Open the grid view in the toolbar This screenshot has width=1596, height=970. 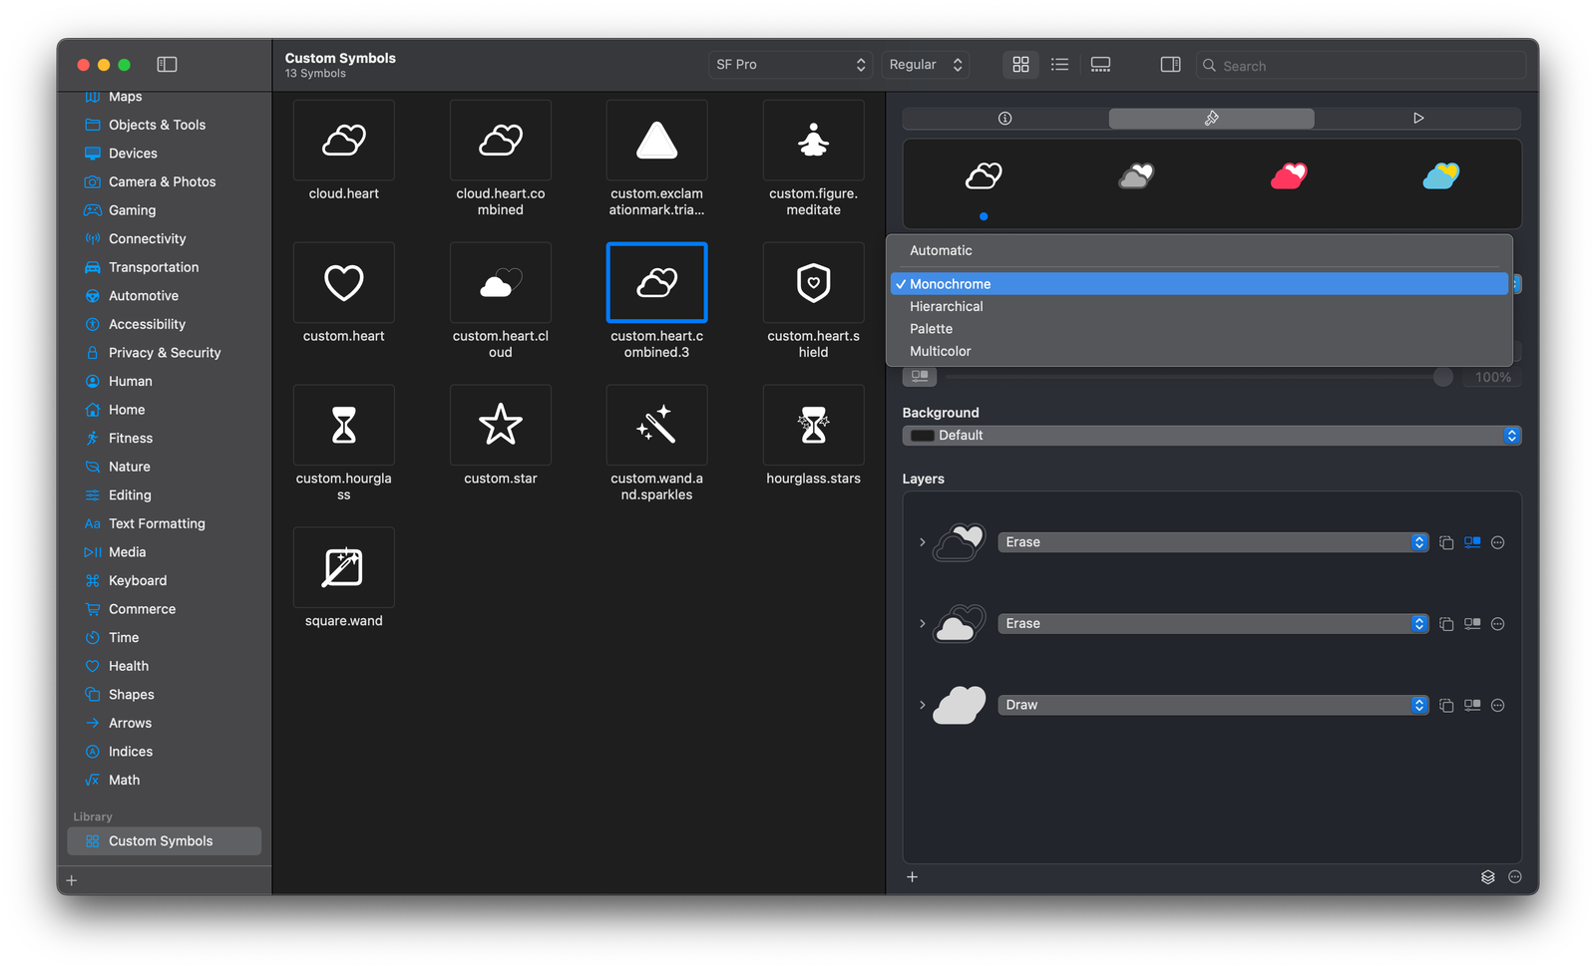pyautogui.click(x=1019, y=64)
